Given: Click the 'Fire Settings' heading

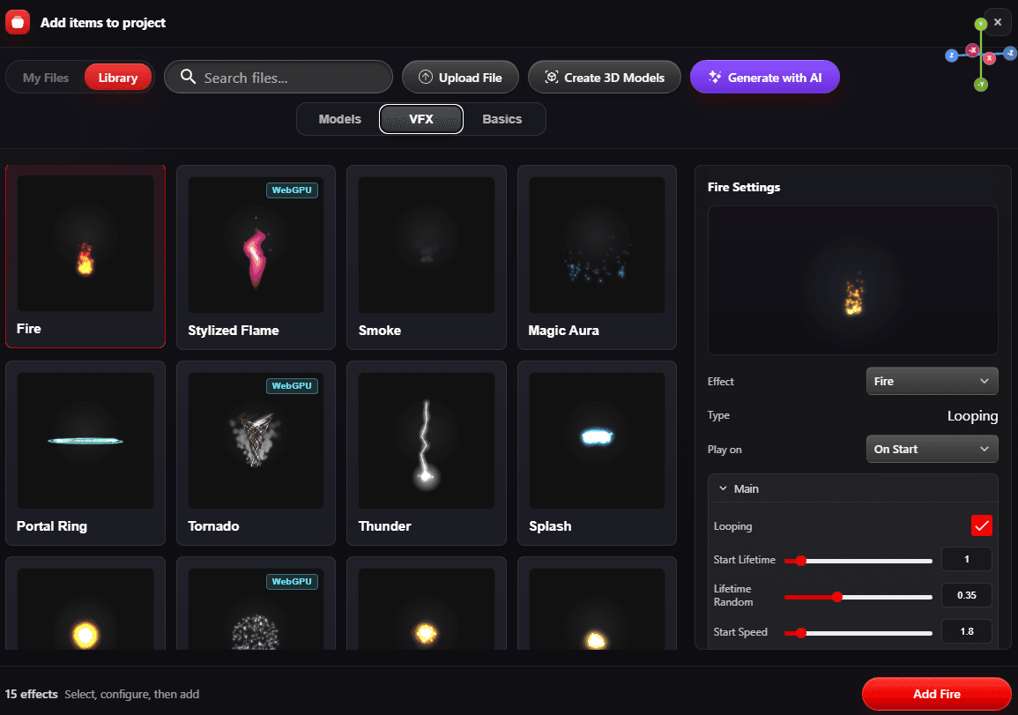Looking at the screenshot, I should (743, 187).
